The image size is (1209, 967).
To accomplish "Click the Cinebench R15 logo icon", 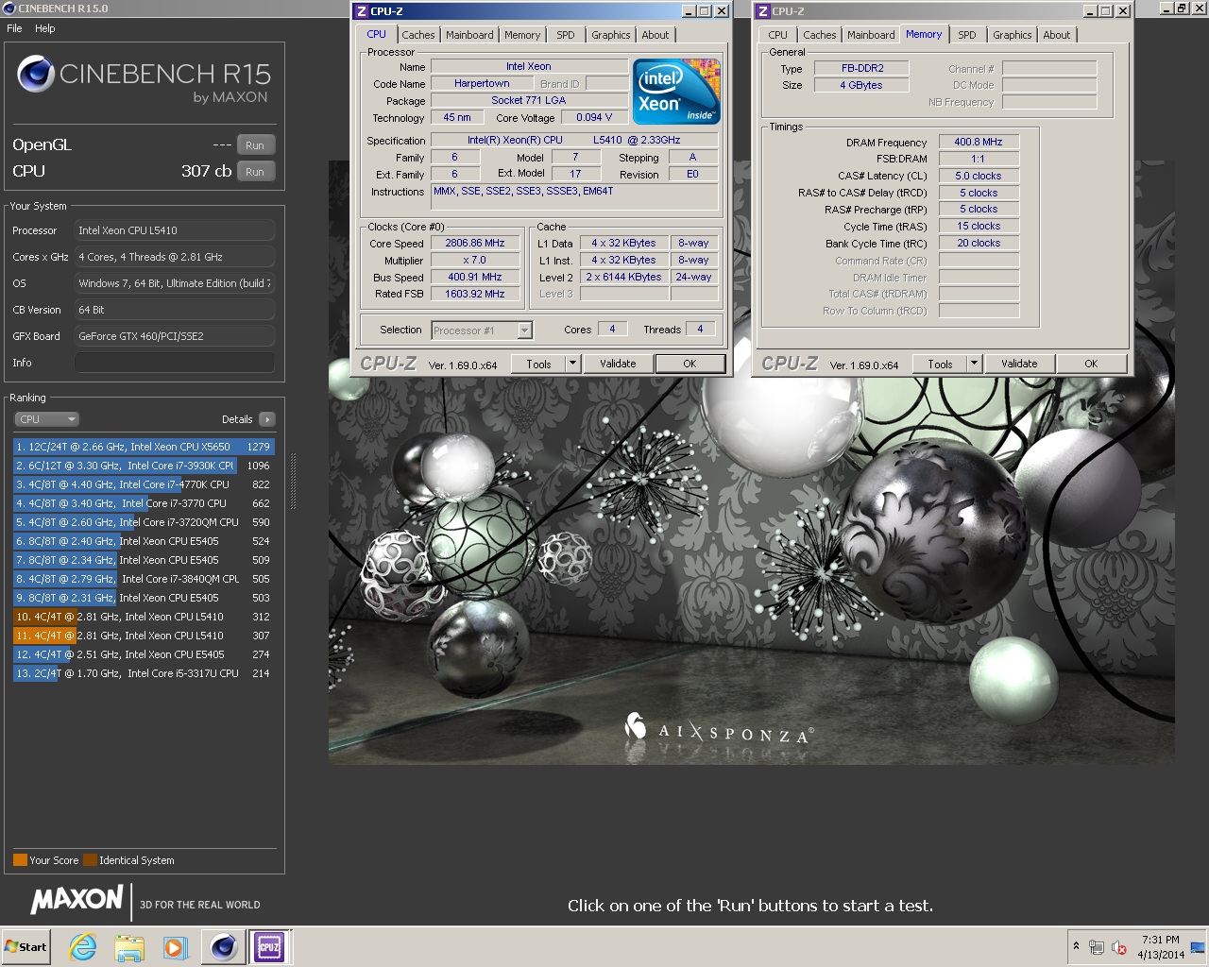I will pos(36,75).
